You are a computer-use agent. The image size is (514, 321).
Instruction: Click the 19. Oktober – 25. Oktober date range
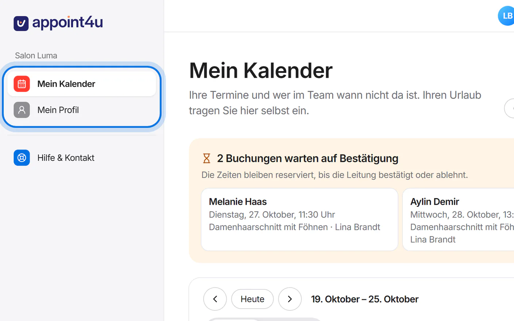click(365, 299)
